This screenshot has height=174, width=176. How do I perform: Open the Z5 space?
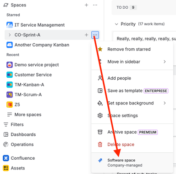coord(17,104)
